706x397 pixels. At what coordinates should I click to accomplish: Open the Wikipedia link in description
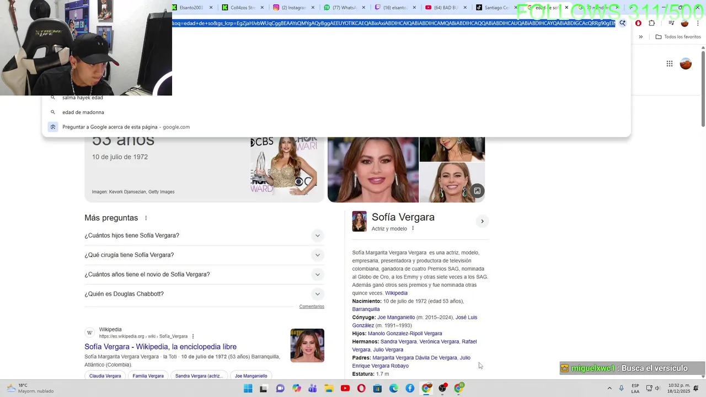click(x=396, y=293)
